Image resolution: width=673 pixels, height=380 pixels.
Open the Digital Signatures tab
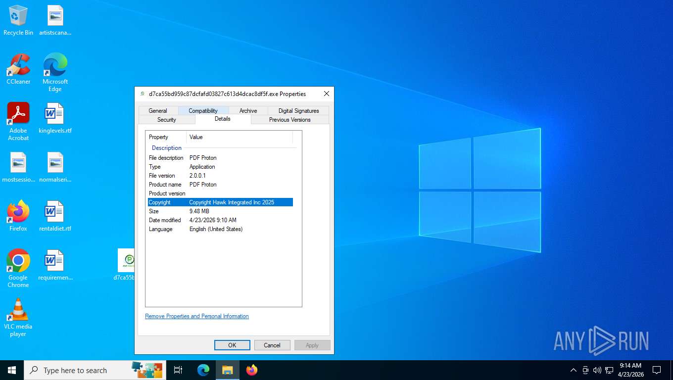[x=298, y=111]
